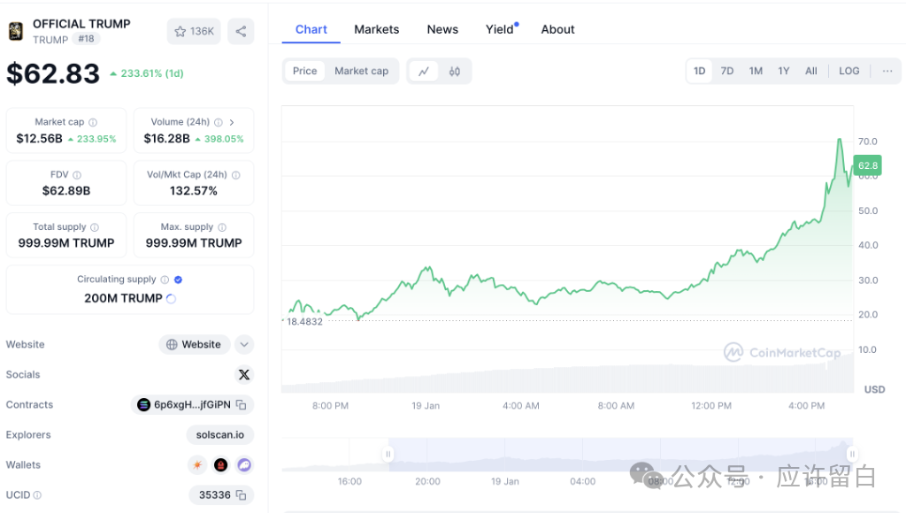Click the share icon button
Screen dimensions: 906x513
click(x=241, y=31)
